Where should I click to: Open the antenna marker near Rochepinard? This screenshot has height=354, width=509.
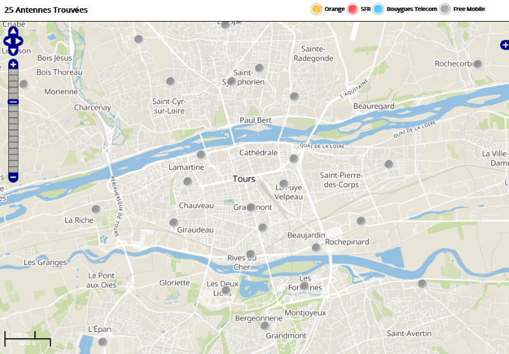(361, 221)
